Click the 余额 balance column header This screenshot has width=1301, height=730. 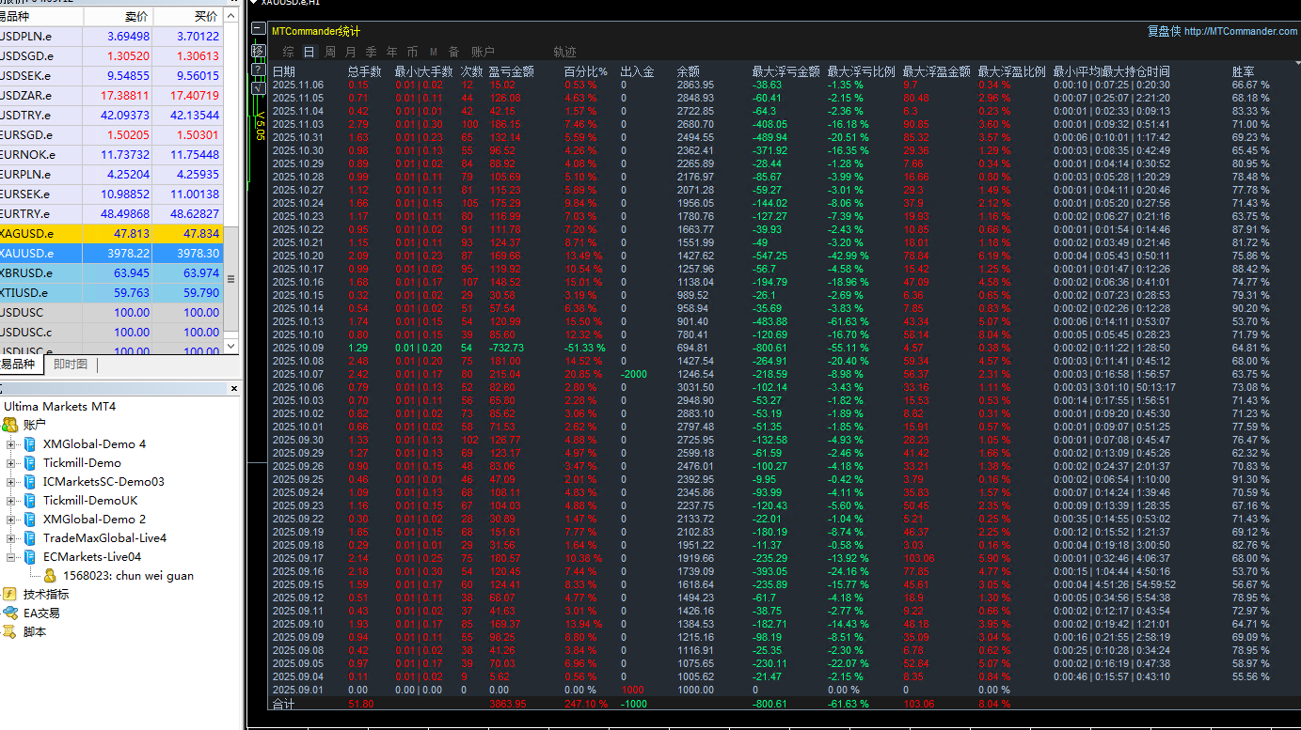[688, 71]
